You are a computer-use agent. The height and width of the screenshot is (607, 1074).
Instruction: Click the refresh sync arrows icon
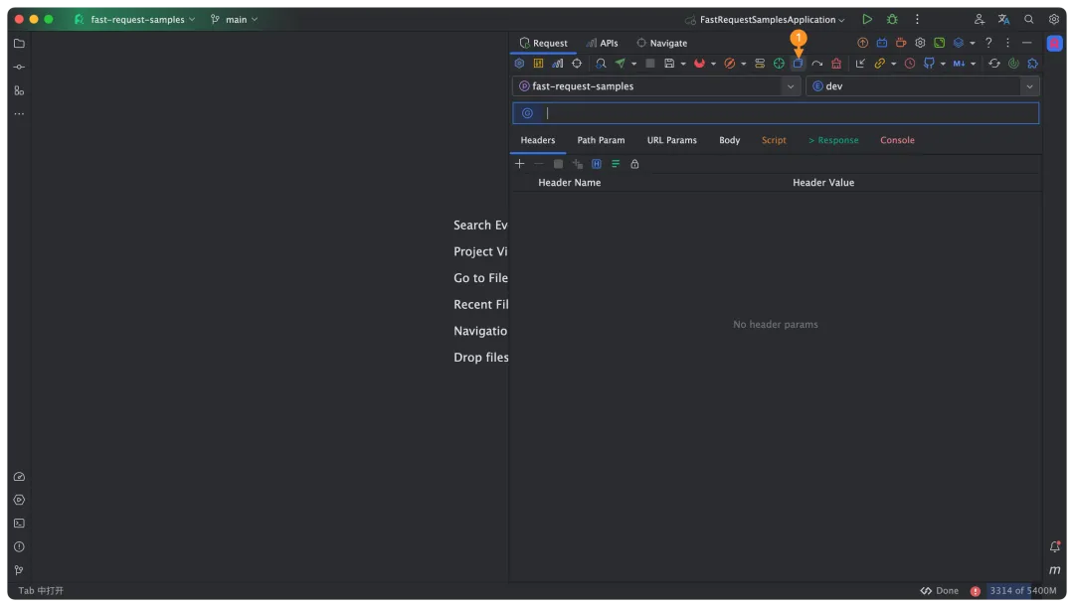pos(993,64)
